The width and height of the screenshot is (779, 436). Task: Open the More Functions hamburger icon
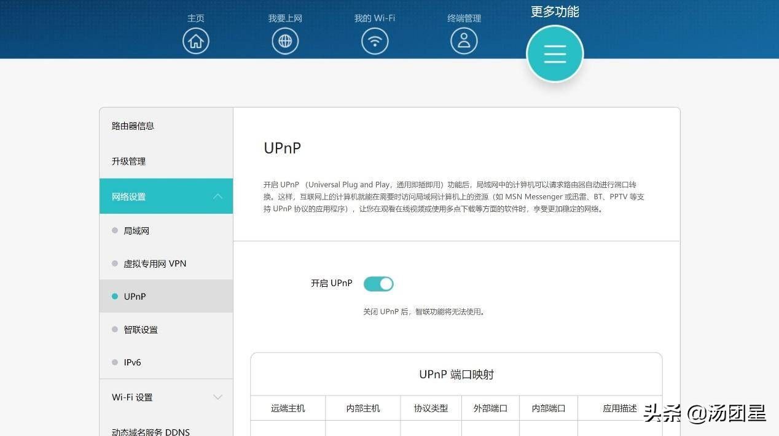point(555,54)
